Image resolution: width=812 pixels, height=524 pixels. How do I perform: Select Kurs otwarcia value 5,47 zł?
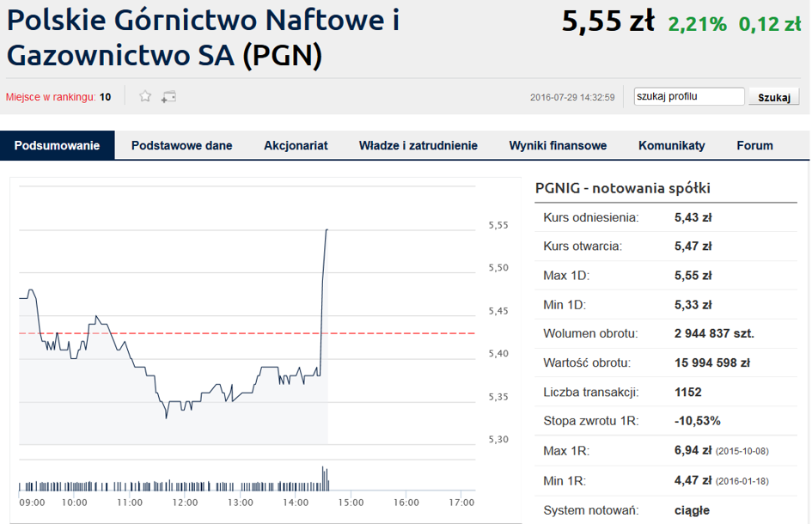(x=693, y=246)
